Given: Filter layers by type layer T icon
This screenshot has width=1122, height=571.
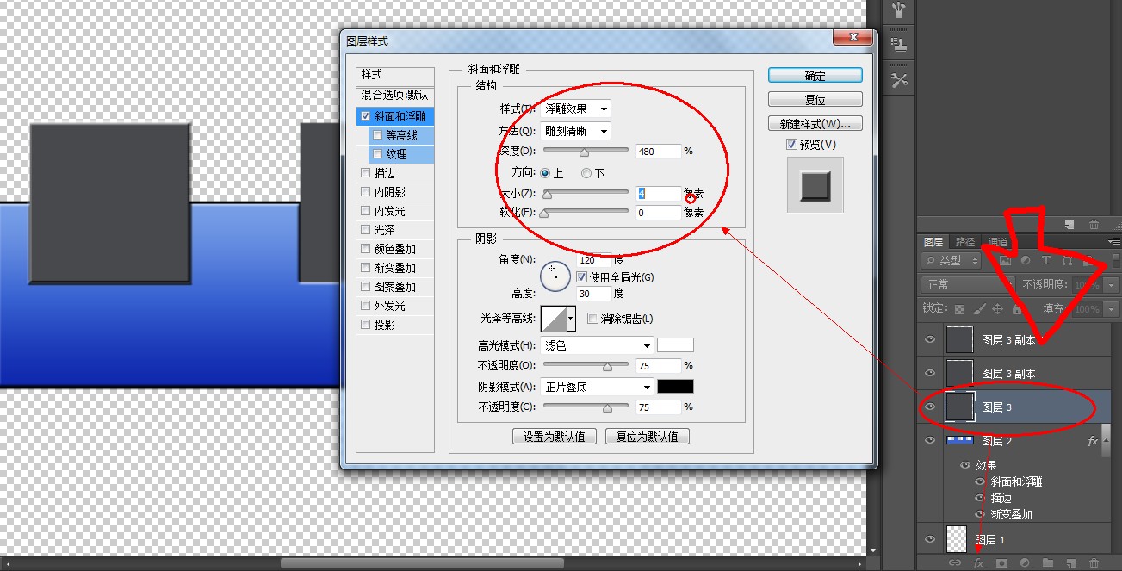Looking at the screenshot, I should click(1046, 260).
